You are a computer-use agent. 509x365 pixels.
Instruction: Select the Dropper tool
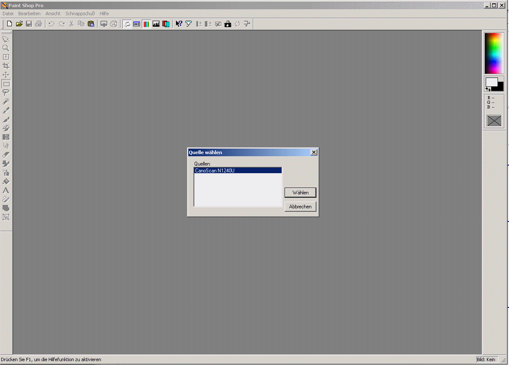[x=6, y=110]
